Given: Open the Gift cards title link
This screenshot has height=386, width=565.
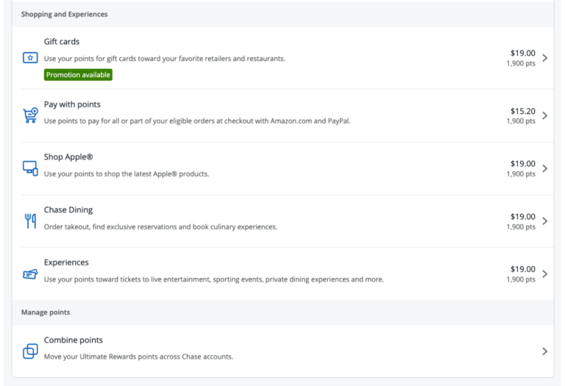Looking at the screenshot, I should (x=62, y=41).
